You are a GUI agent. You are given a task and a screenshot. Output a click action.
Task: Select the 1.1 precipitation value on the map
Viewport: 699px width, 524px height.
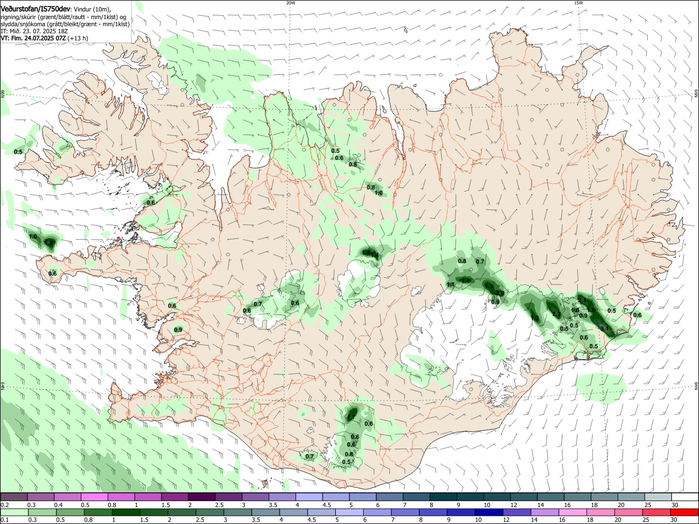coord(451,285)
